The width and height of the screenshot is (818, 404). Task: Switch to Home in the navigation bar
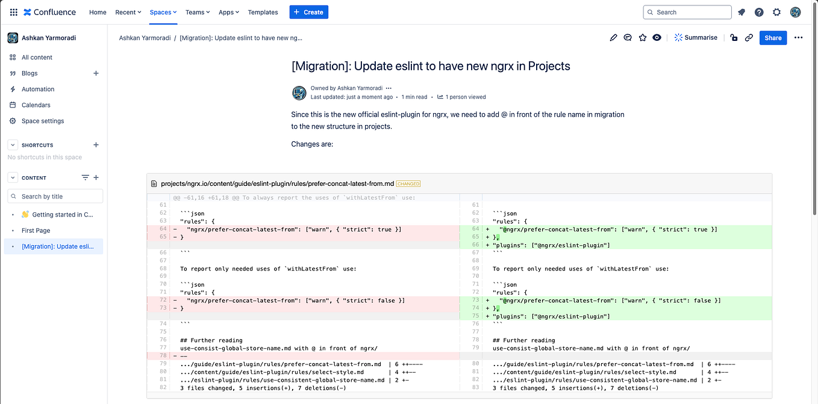(x=98, y=12)
